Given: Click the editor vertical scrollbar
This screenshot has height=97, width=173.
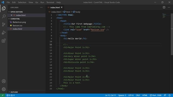Looking at the screenshot, I should click(172, 34).
